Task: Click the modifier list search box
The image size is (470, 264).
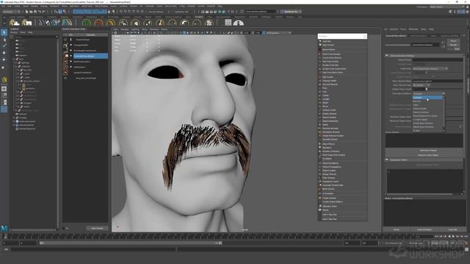Action: click(x=342, y=36)
